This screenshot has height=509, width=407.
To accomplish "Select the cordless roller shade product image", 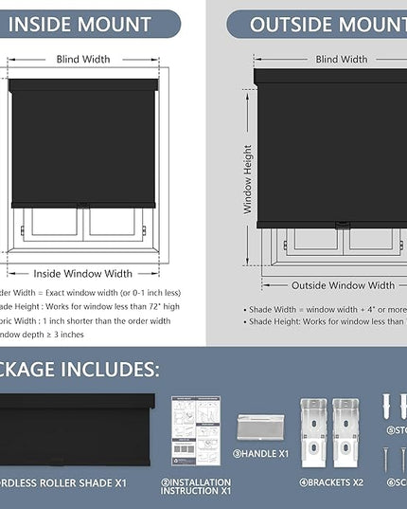I will click(x=77, y=429).
